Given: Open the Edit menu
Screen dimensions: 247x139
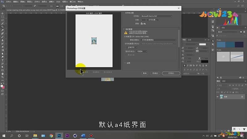Looking at the screenshot, I should click(x=16, y=2).
